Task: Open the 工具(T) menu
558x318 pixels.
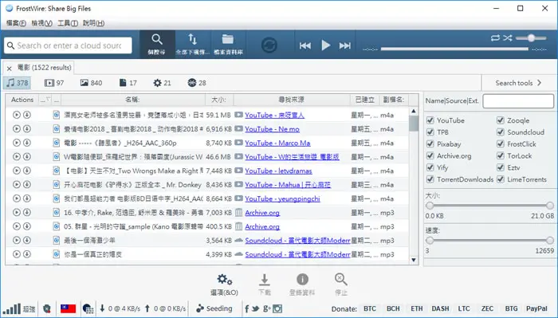Action: coord(68,23)
